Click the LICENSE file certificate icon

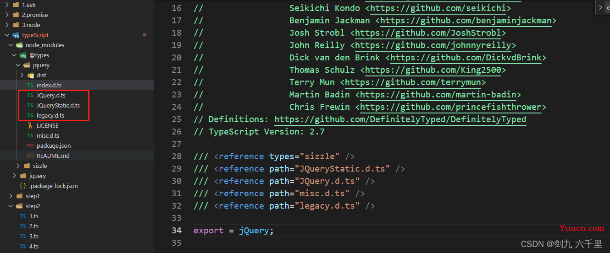(30, 125)
